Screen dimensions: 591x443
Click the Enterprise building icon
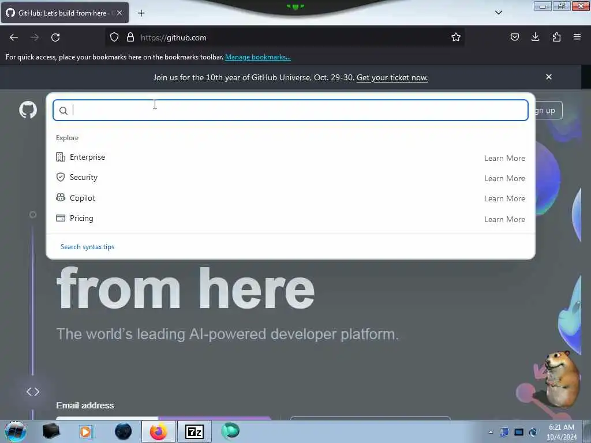(60, 157)
